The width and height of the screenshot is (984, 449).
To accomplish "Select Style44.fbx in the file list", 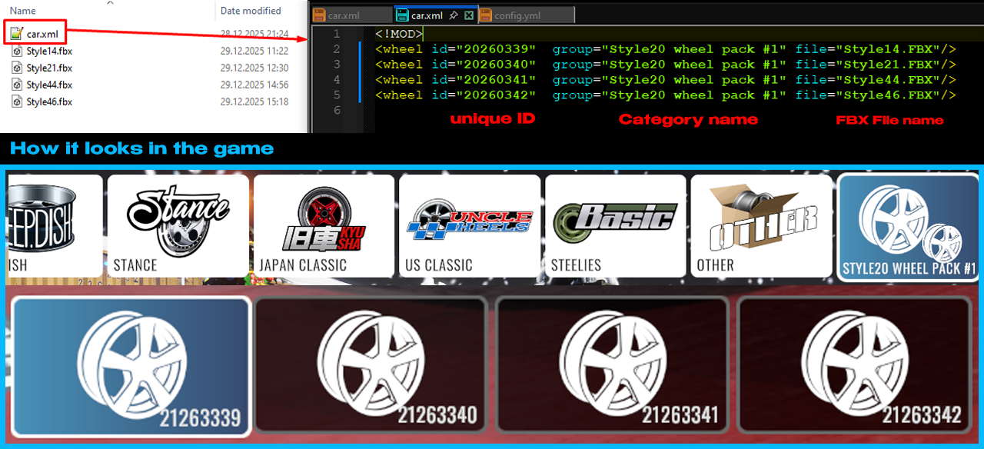I will pos(49,85).
